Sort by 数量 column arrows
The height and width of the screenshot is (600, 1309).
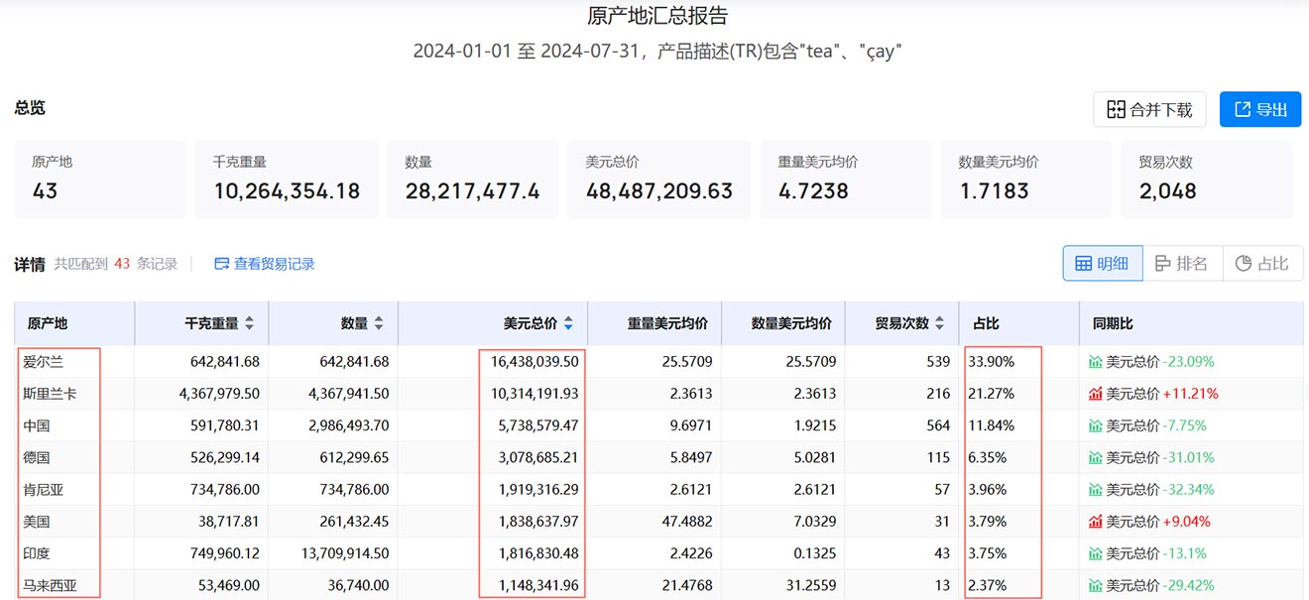coord(379,323)
